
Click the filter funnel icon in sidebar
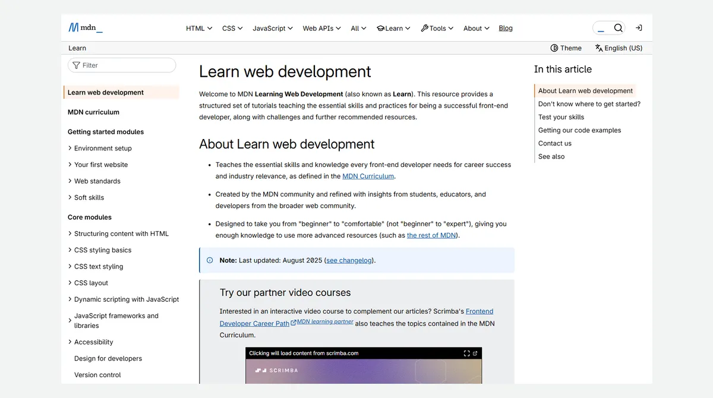click(x=76, y=65)
